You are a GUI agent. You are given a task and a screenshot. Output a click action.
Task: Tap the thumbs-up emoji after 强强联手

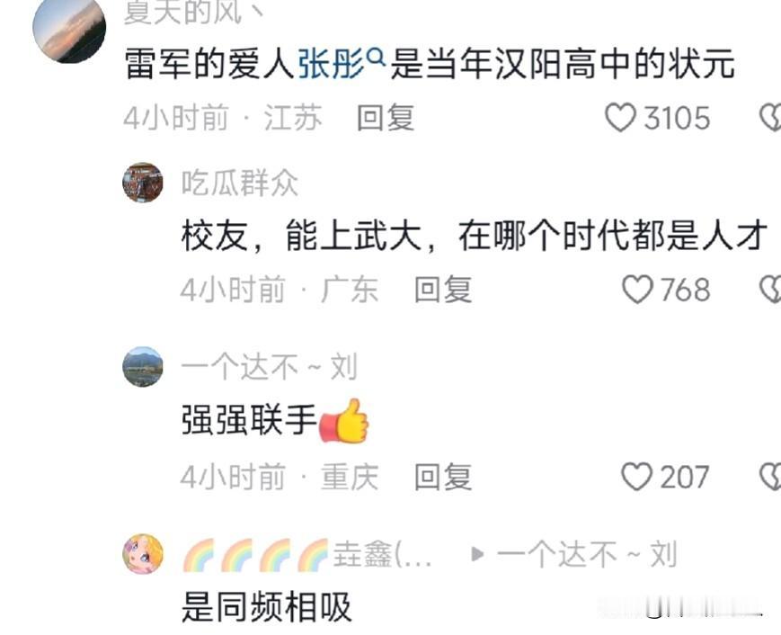[343, 420]
